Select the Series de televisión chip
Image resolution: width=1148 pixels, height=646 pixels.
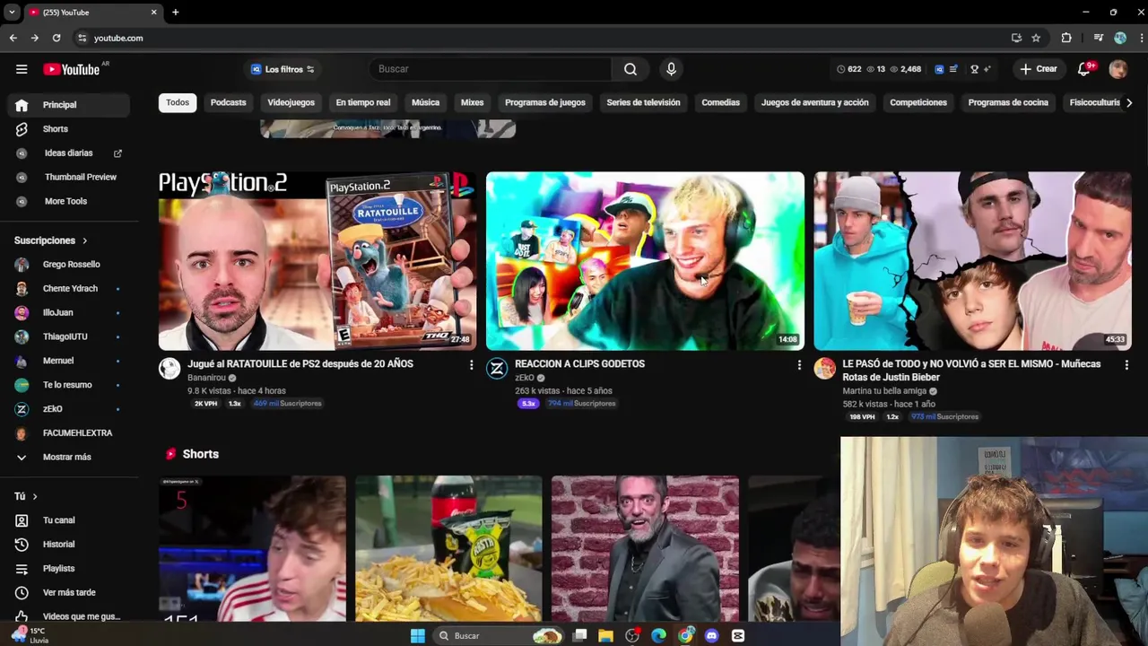pyautogui.click(x=643, y=102)
